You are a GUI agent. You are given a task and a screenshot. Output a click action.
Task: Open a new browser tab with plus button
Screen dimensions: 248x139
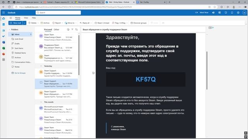(169, 2)
